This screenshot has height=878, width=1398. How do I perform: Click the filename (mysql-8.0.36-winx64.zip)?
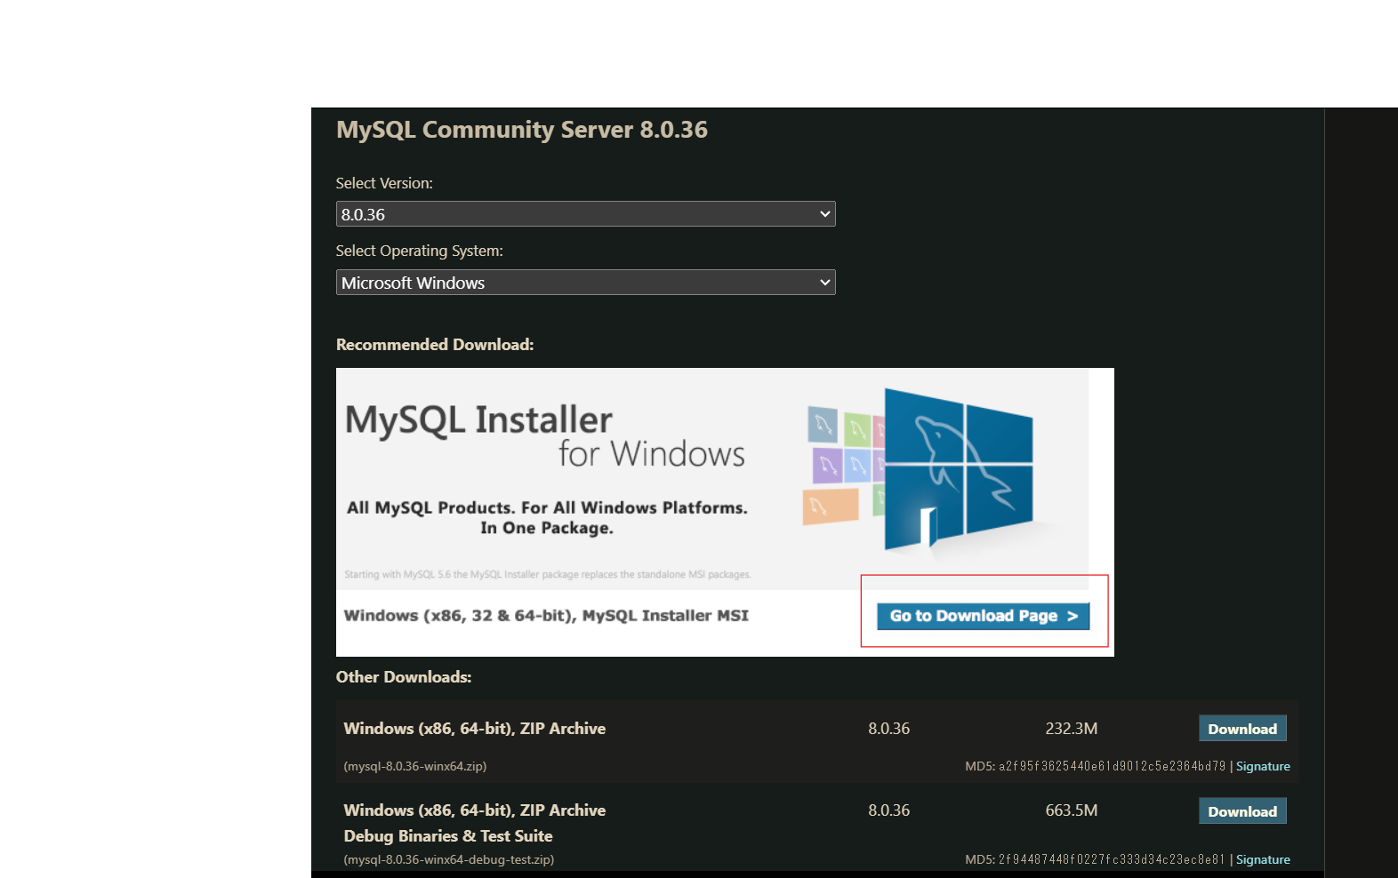(415, 766)
